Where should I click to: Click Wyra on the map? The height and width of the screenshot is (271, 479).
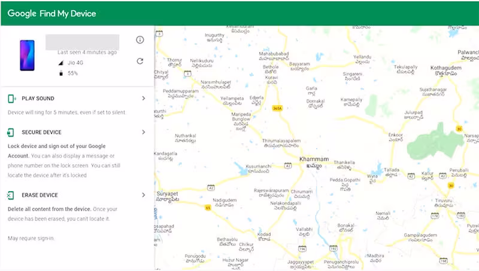coord(372,178)
